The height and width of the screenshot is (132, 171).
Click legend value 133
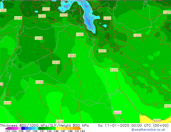click(49, 131)
